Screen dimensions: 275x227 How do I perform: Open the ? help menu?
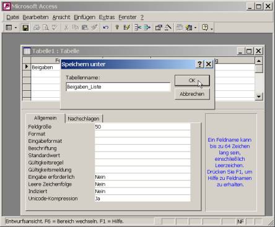click(x=142, y=17)
